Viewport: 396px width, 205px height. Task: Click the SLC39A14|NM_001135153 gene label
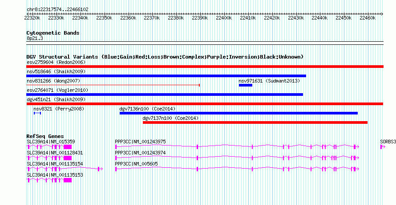pos(55,175)
